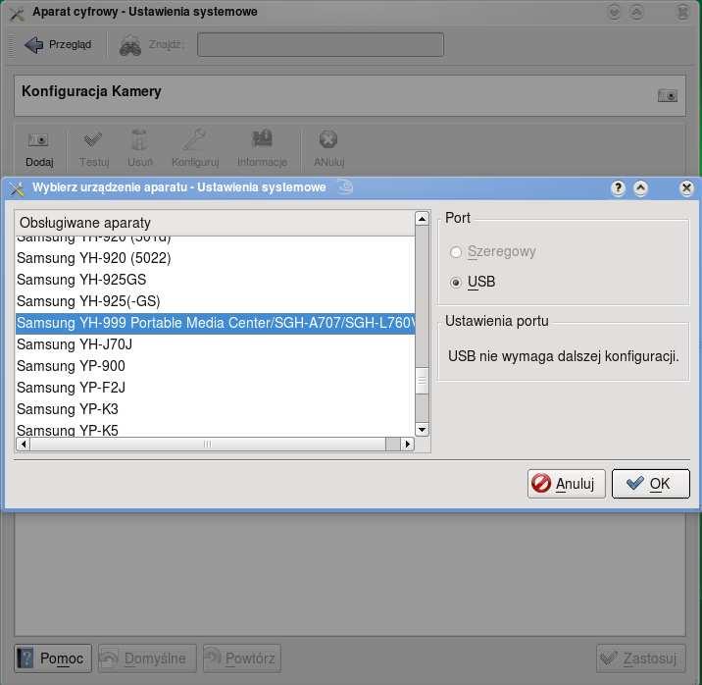Focus the Znajdź search field
This screenshot has height=685, width=702.
(x=321, y=44)
